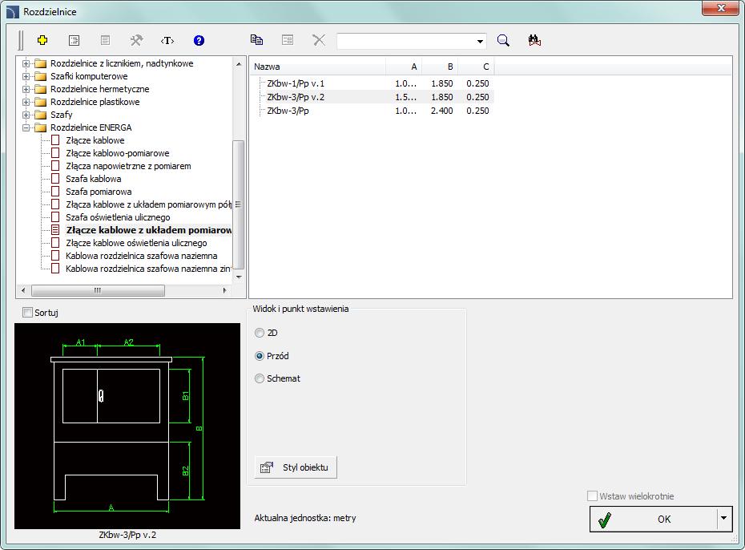Click the icon beside Szafa kablowa
The image size is (745, 550).
[55, 179]
